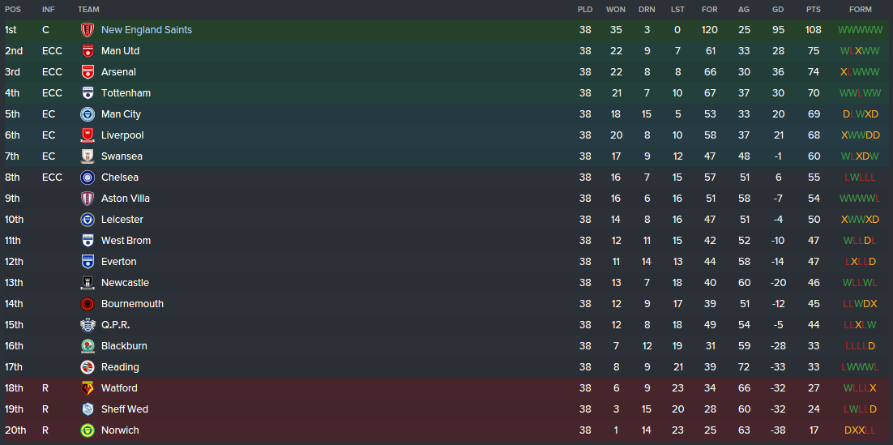Click the Norwich club badge icon

[x=88, y=430]
